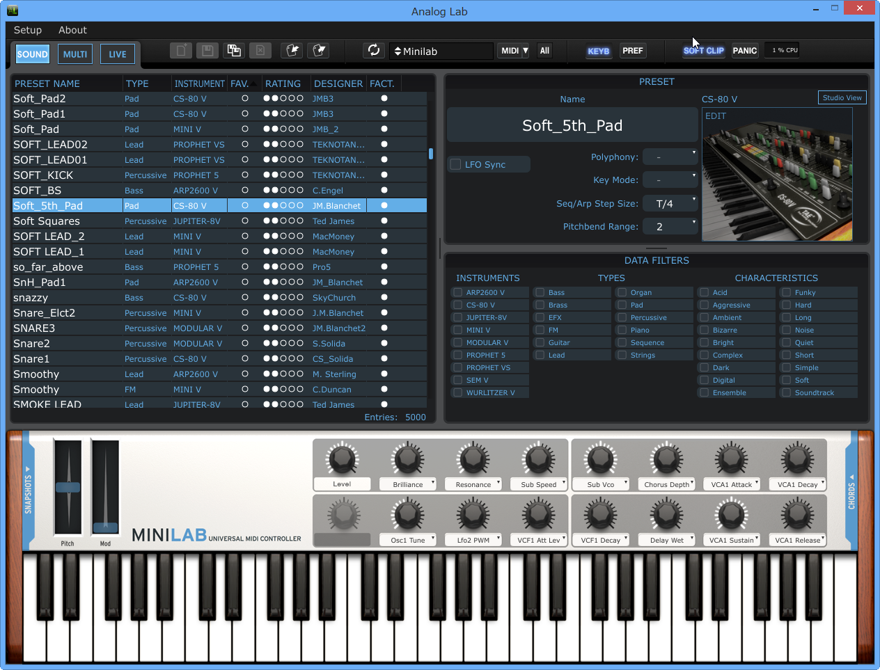Open the About menu
880x670 pixels.
(72, 30)
